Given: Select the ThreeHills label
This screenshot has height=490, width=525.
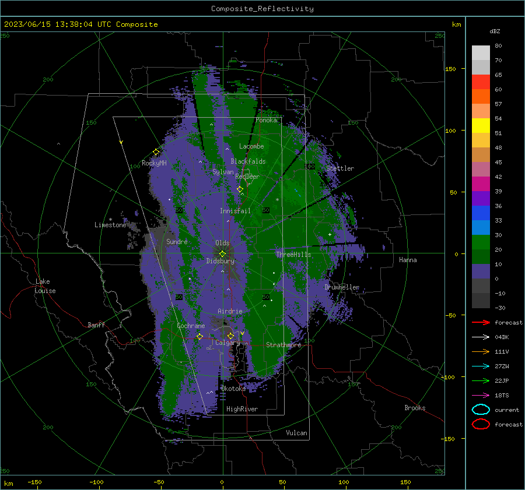Looking at the screenshot, I should (x=293, y=255).
